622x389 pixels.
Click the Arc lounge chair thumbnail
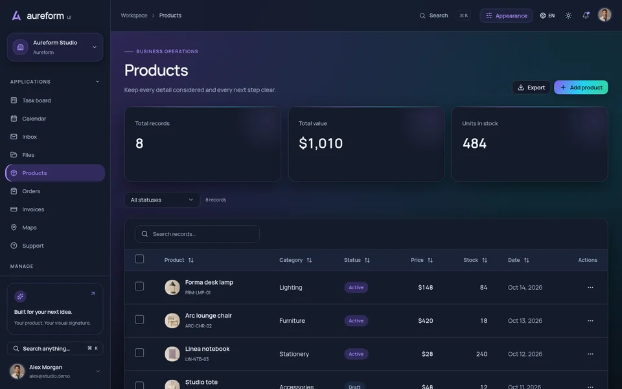click(172, 320)
